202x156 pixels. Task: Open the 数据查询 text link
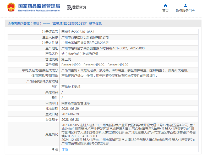click(79, 7)
